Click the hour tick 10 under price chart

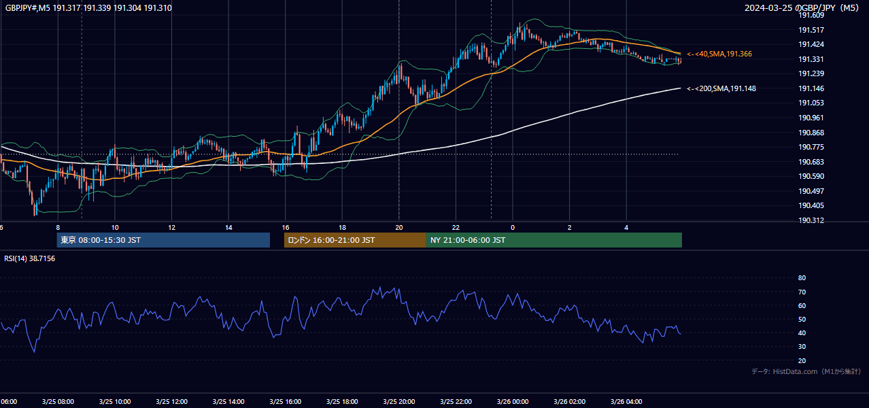115,227
